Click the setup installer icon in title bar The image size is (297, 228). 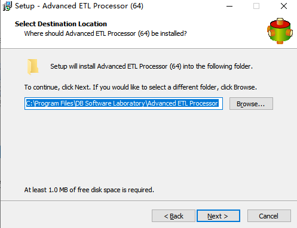tap(7, 6)
